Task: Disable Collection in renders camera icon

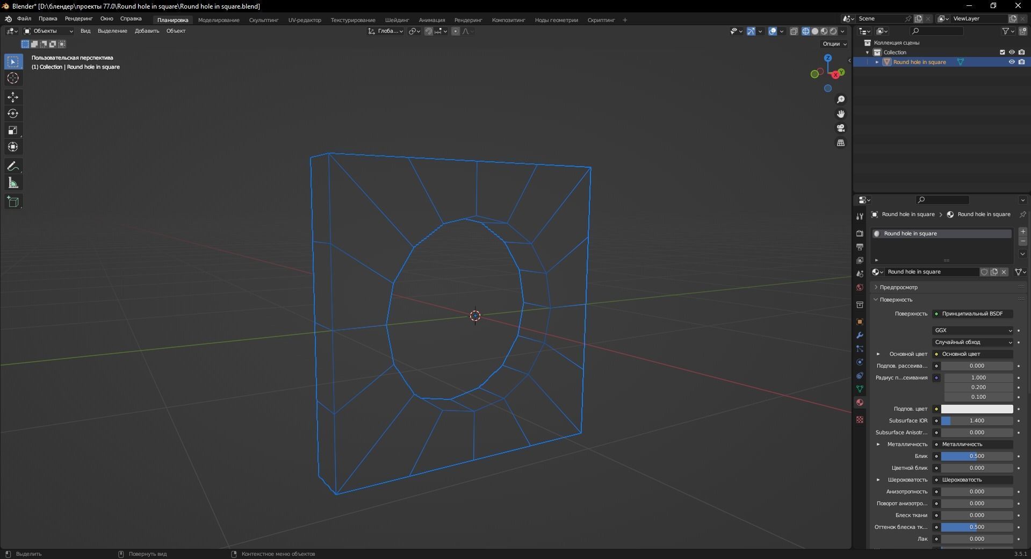Action: pyautogui.click(x=1021, y=52)
